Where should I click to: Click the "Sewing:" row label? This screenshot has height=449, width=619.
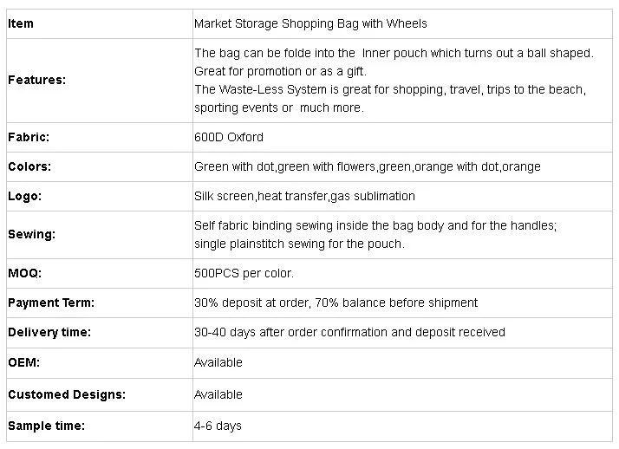(31, 234)
